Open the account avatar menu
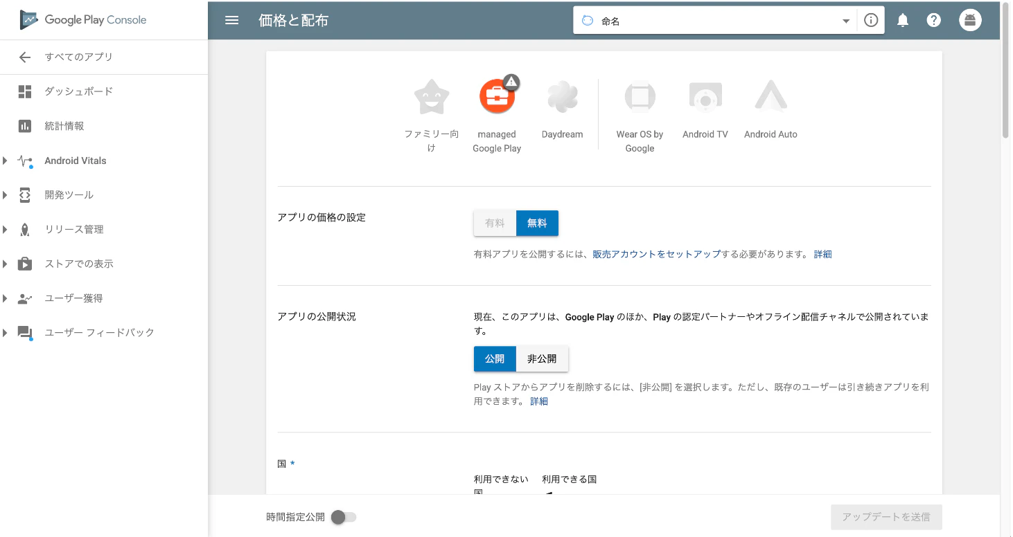This screenshot has height=537, width=1013. tap(971, 20)
